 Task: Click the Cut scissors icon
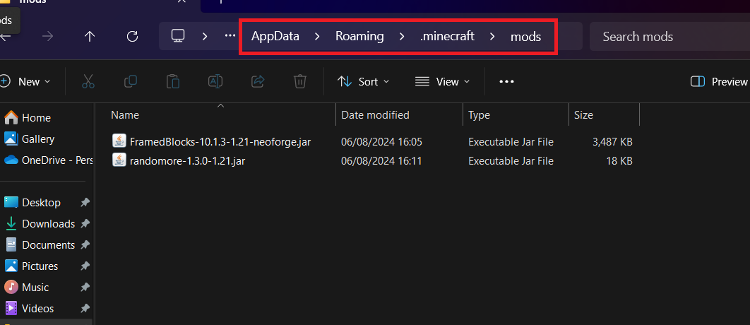coord(88,81)
